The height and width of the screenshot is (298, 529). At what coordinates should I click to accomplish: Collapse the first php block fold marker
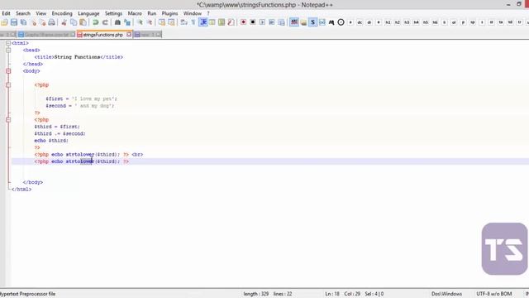coord(8,85)
